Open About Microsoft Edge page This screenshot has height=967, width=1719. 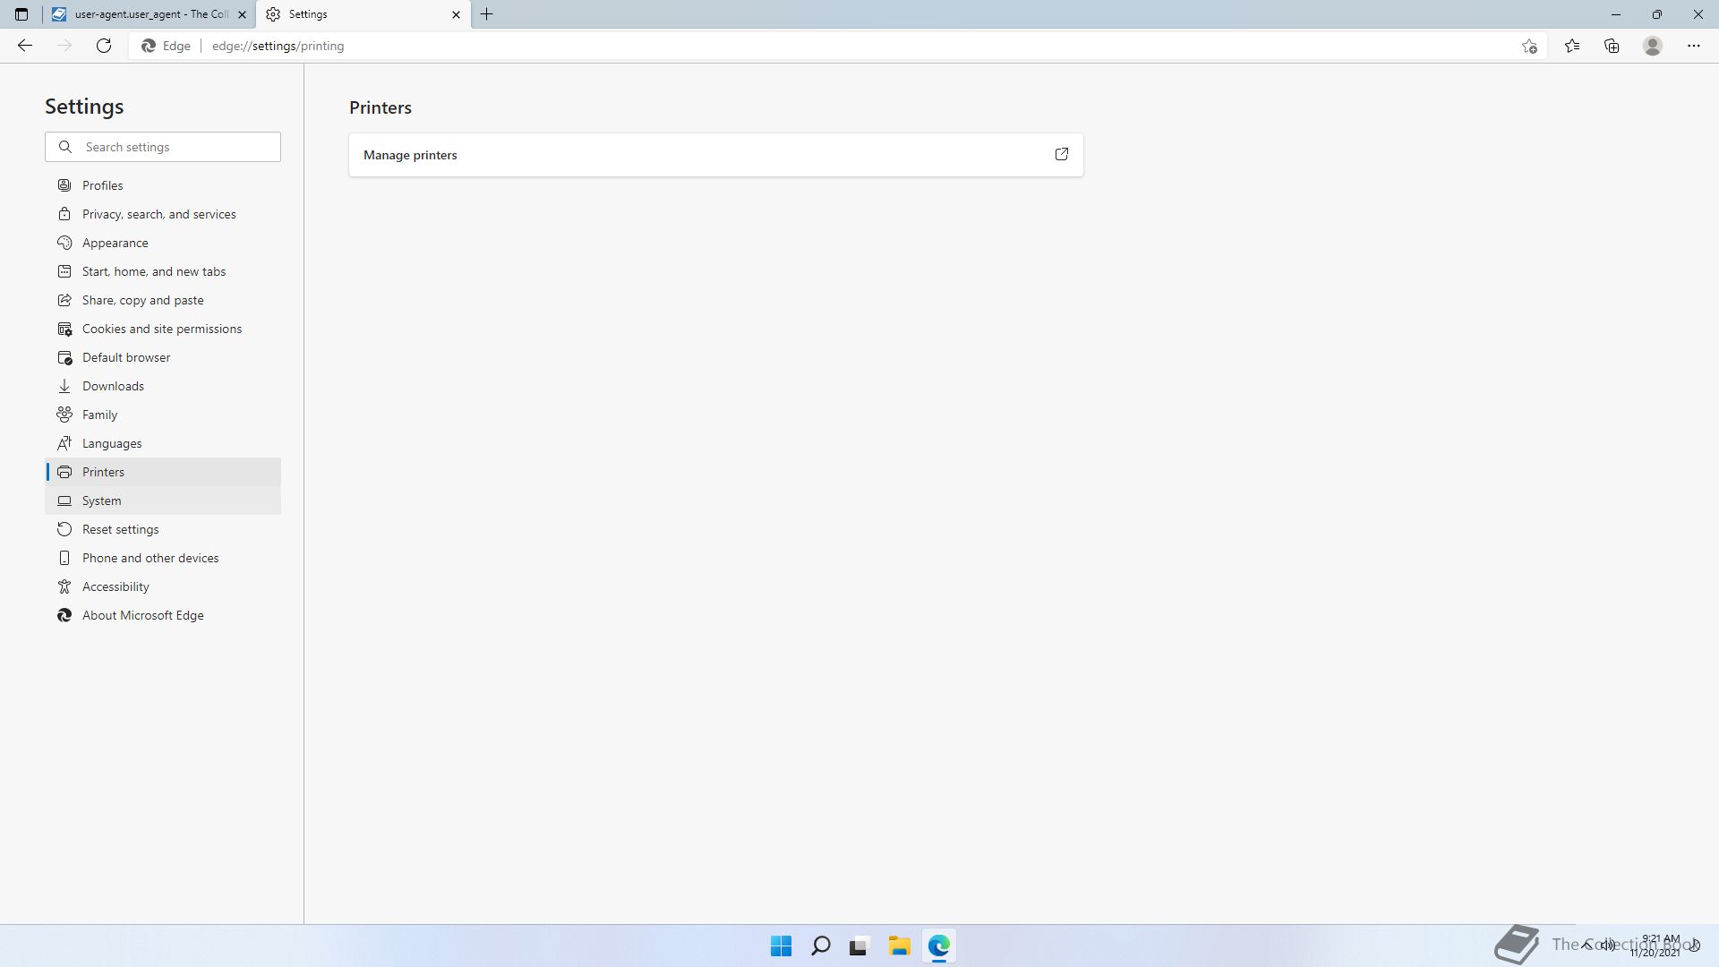click(x=142, y=615)
